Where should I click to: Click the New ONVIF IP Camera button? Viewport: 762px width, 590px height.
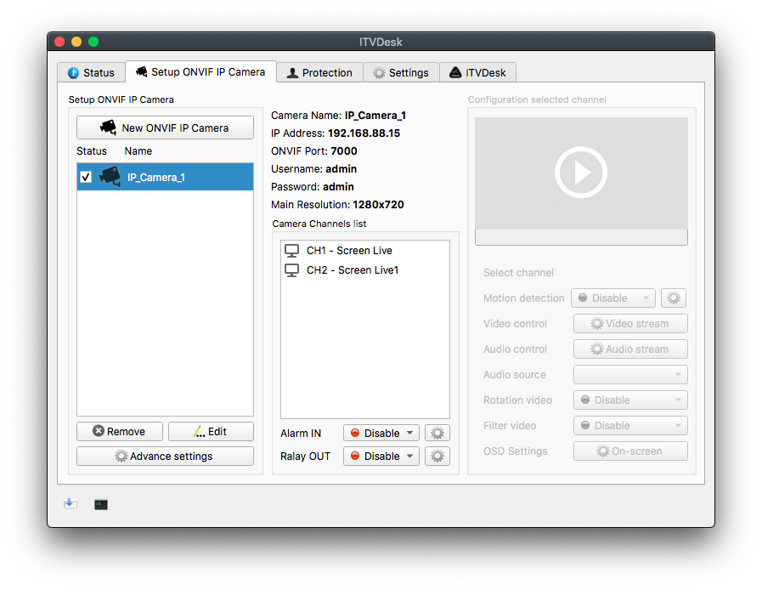click(x=165, y=127)
